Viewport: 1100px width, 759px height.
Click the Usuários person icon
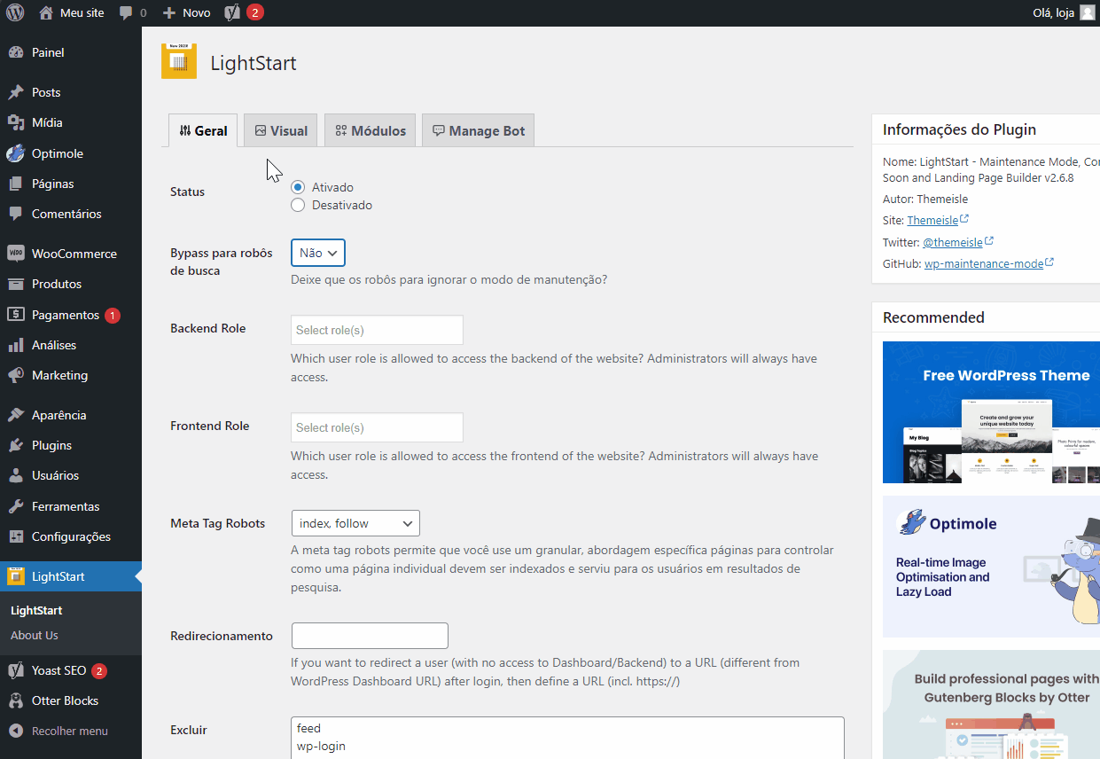click(16, 475)
